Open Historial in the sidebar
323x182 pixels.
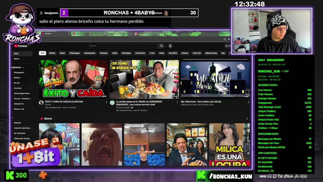click(22, 123)
